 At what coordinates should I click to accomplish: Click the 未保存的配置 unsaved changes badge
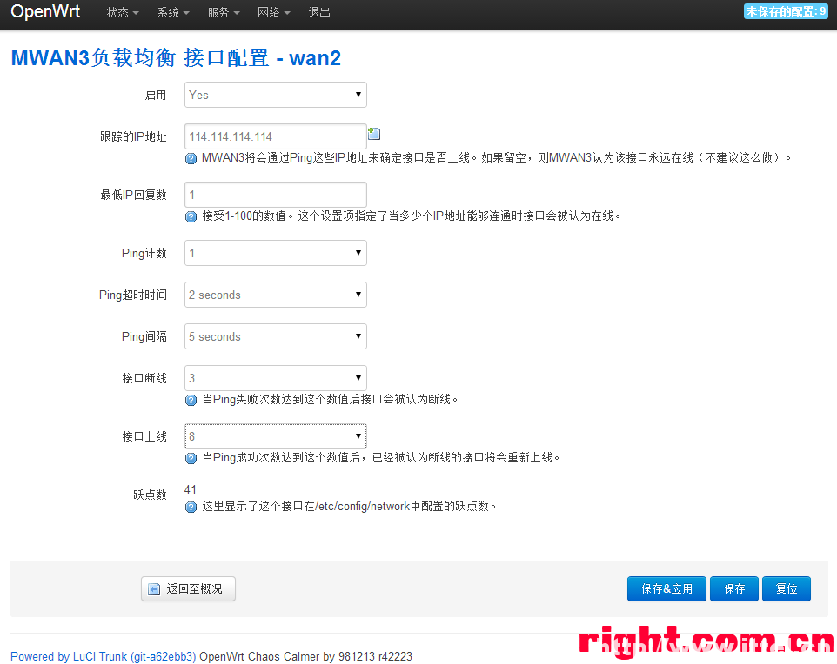[x=785, y=12]
